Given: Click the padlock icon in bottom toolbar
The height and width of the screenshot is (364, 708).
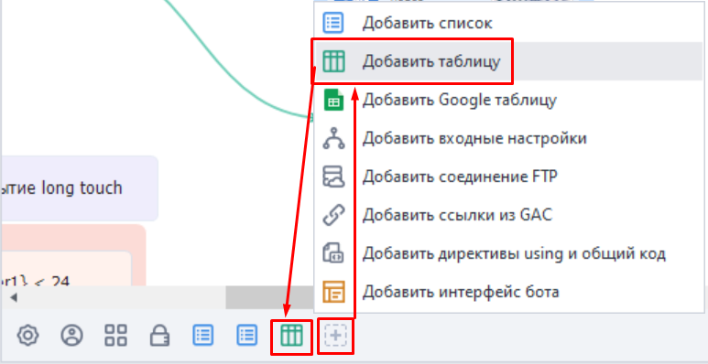Looking at the screenshot, I should [159, 336].
